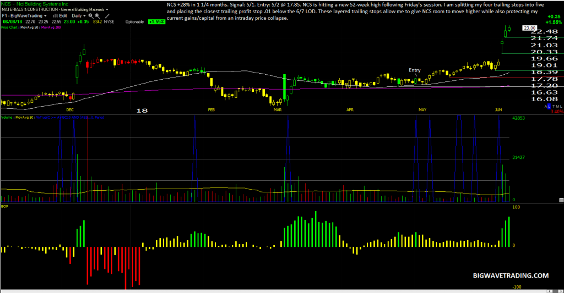Click the 18 year marker on time axis
564x293 pixels.
click(x=142, y=110)
